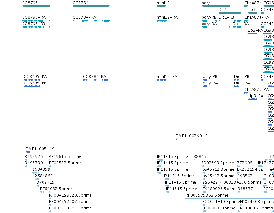
Task: Click the 295422 EST label
Action: tap(210, 182)
